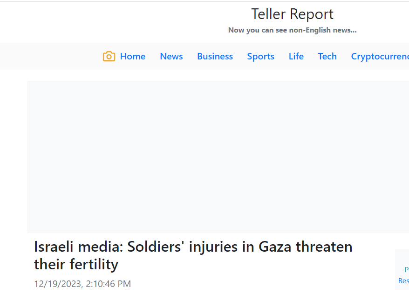Viewport: 409px width, 293px height.
Task: Click the blank gray banner area
Action: coord(218,156)
